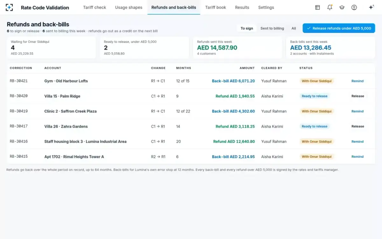Click amount Refund AED 1,940.55
The height and width of the screenshot is (239, 382).
[x=235, y=96]
